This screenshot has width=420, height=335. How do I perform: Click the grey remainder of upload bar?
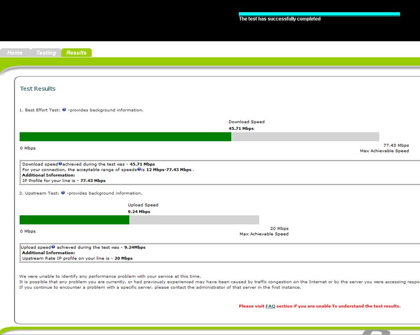(194, 220)
